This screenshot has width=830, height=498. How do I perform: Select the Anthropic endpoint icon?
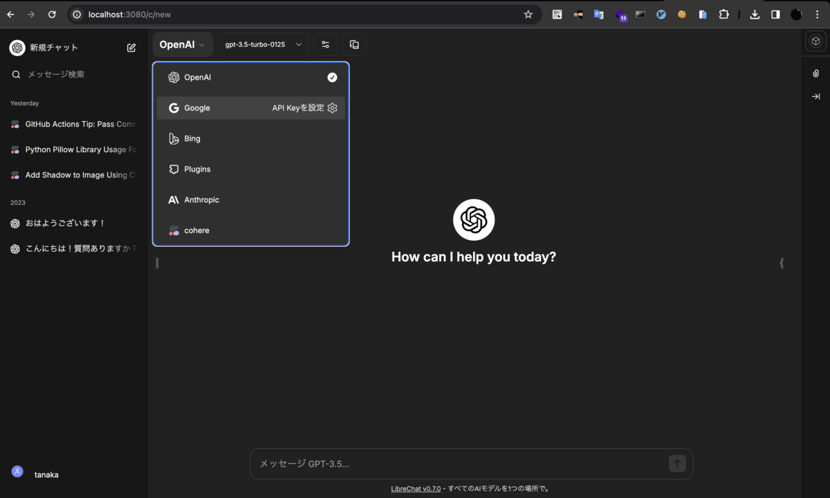coord(174,199)
